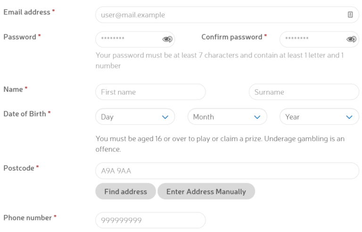Toggle visibility of the Confirm password field
This screenshot has height=232, width=362.
(x=351, y=40)
